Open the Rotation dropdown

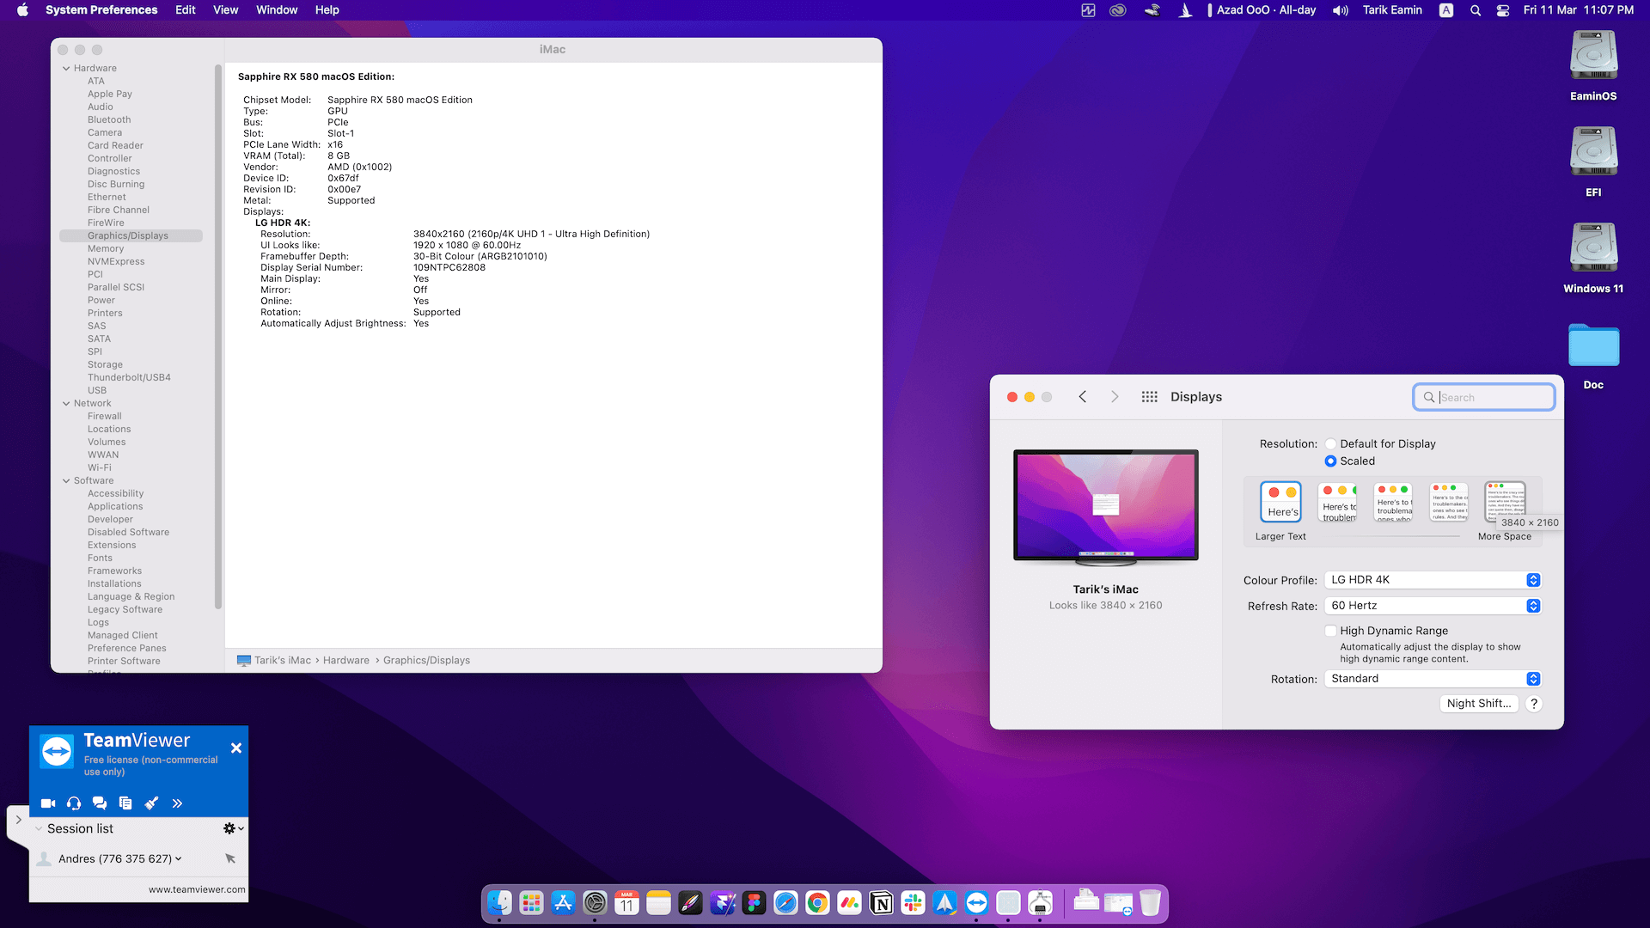tap(1433, 679)
